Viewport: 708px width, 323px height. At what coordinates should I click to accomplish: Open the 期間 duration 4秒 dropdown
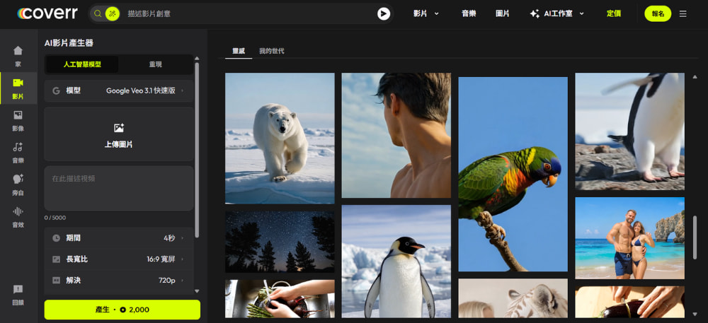pos(119,238)
